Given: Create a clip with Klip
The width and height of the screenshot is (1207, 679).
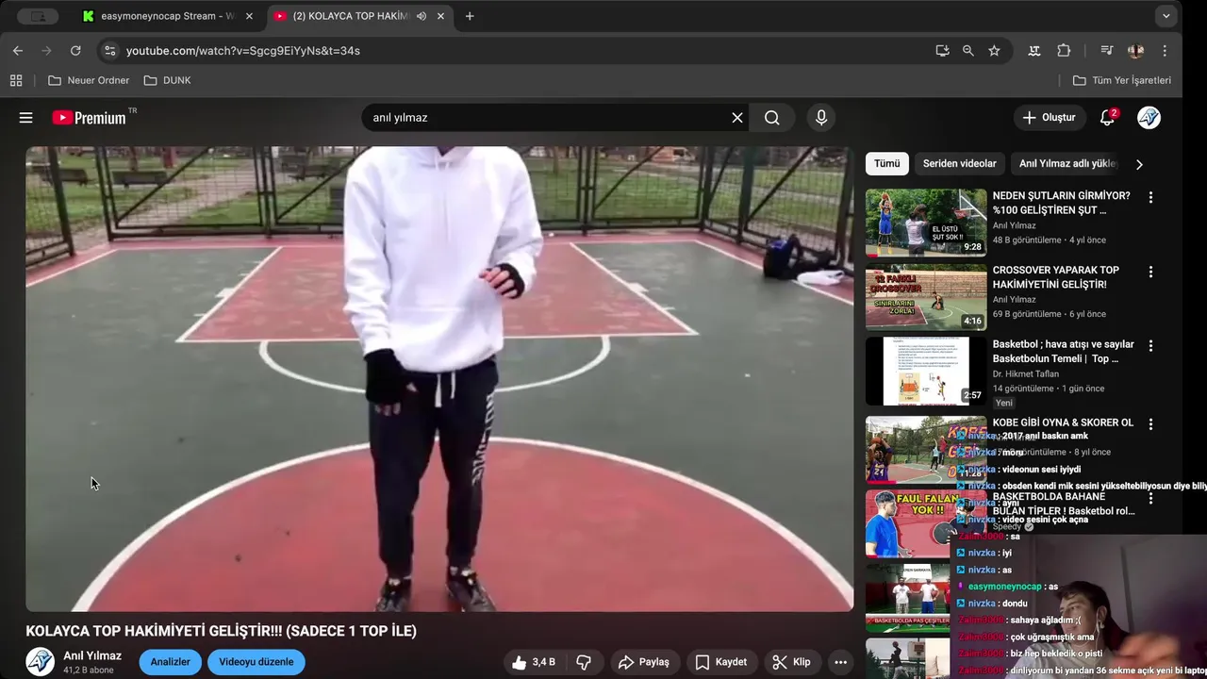Looking at the screenshot, I should coord(791,662).
